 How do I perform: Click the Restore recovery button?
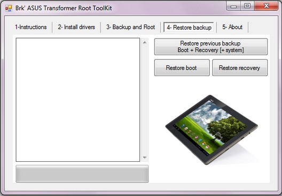point(240,68)
